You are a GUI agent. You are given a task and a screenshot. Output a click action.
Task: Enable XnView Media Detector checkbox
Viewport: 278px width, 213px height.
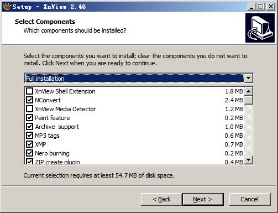tap(29, 109)
